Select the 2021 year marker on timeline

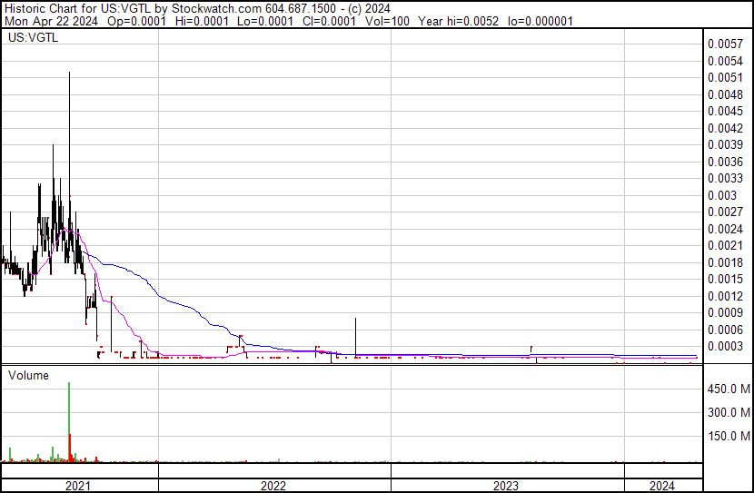tap(79, 486)
